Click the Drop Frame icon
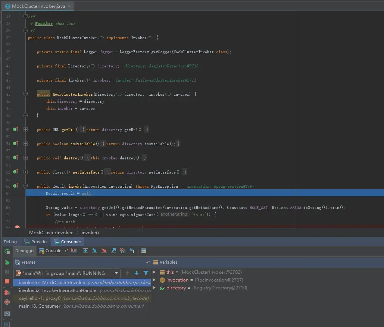Viewport: 384px width, 327px height. [x=123, y=251]
